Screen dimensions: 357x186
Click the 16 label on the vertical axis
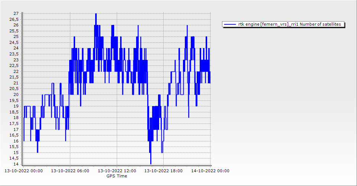click(x=16, y=141)
